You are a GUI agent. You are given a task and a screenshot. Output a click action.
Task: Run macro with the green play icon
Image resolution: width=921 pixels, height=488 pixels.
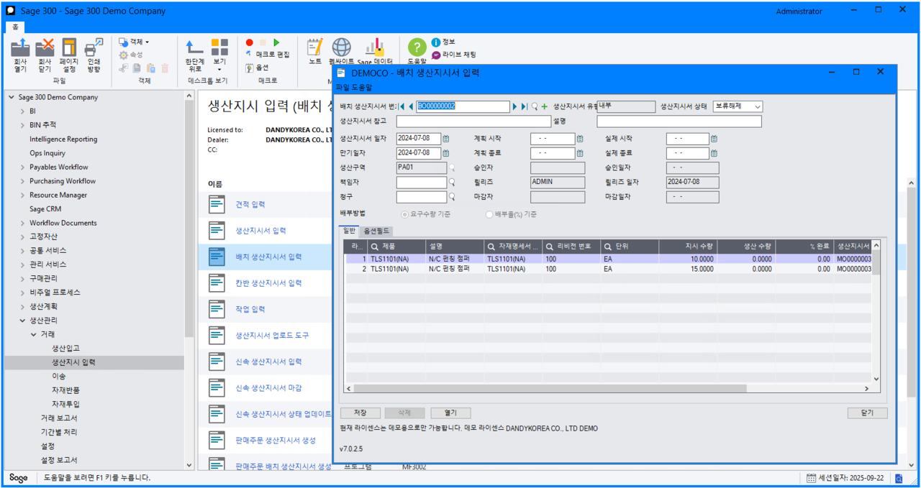[277, 43]
